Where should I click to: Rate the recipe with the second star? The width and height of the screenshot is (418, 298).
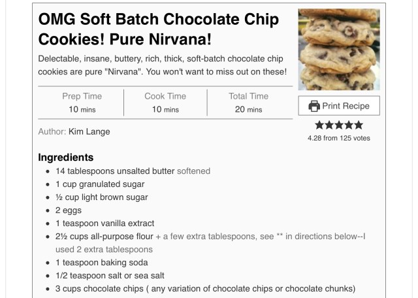coord(329,125)
